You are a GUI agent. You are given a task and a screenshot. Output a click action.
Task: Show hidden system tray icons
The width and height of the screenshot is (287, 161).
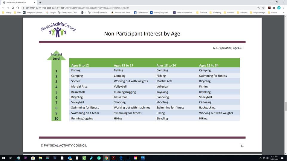tap(260, 158)
